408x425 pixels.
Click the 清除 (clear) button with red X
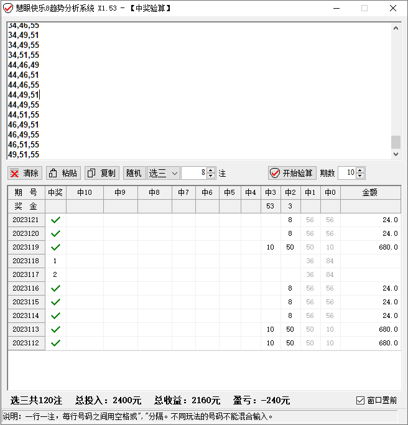(25, 173)
